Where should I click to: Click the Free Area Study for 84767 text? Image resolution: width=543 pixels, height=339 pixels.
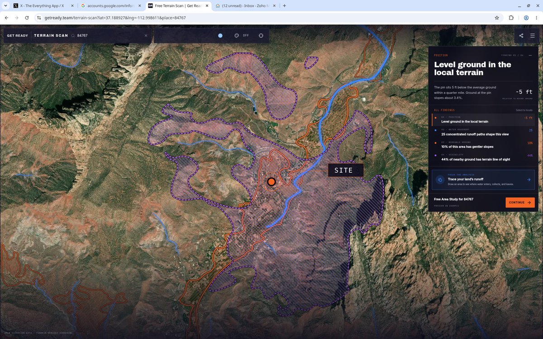tap(453, 199)
